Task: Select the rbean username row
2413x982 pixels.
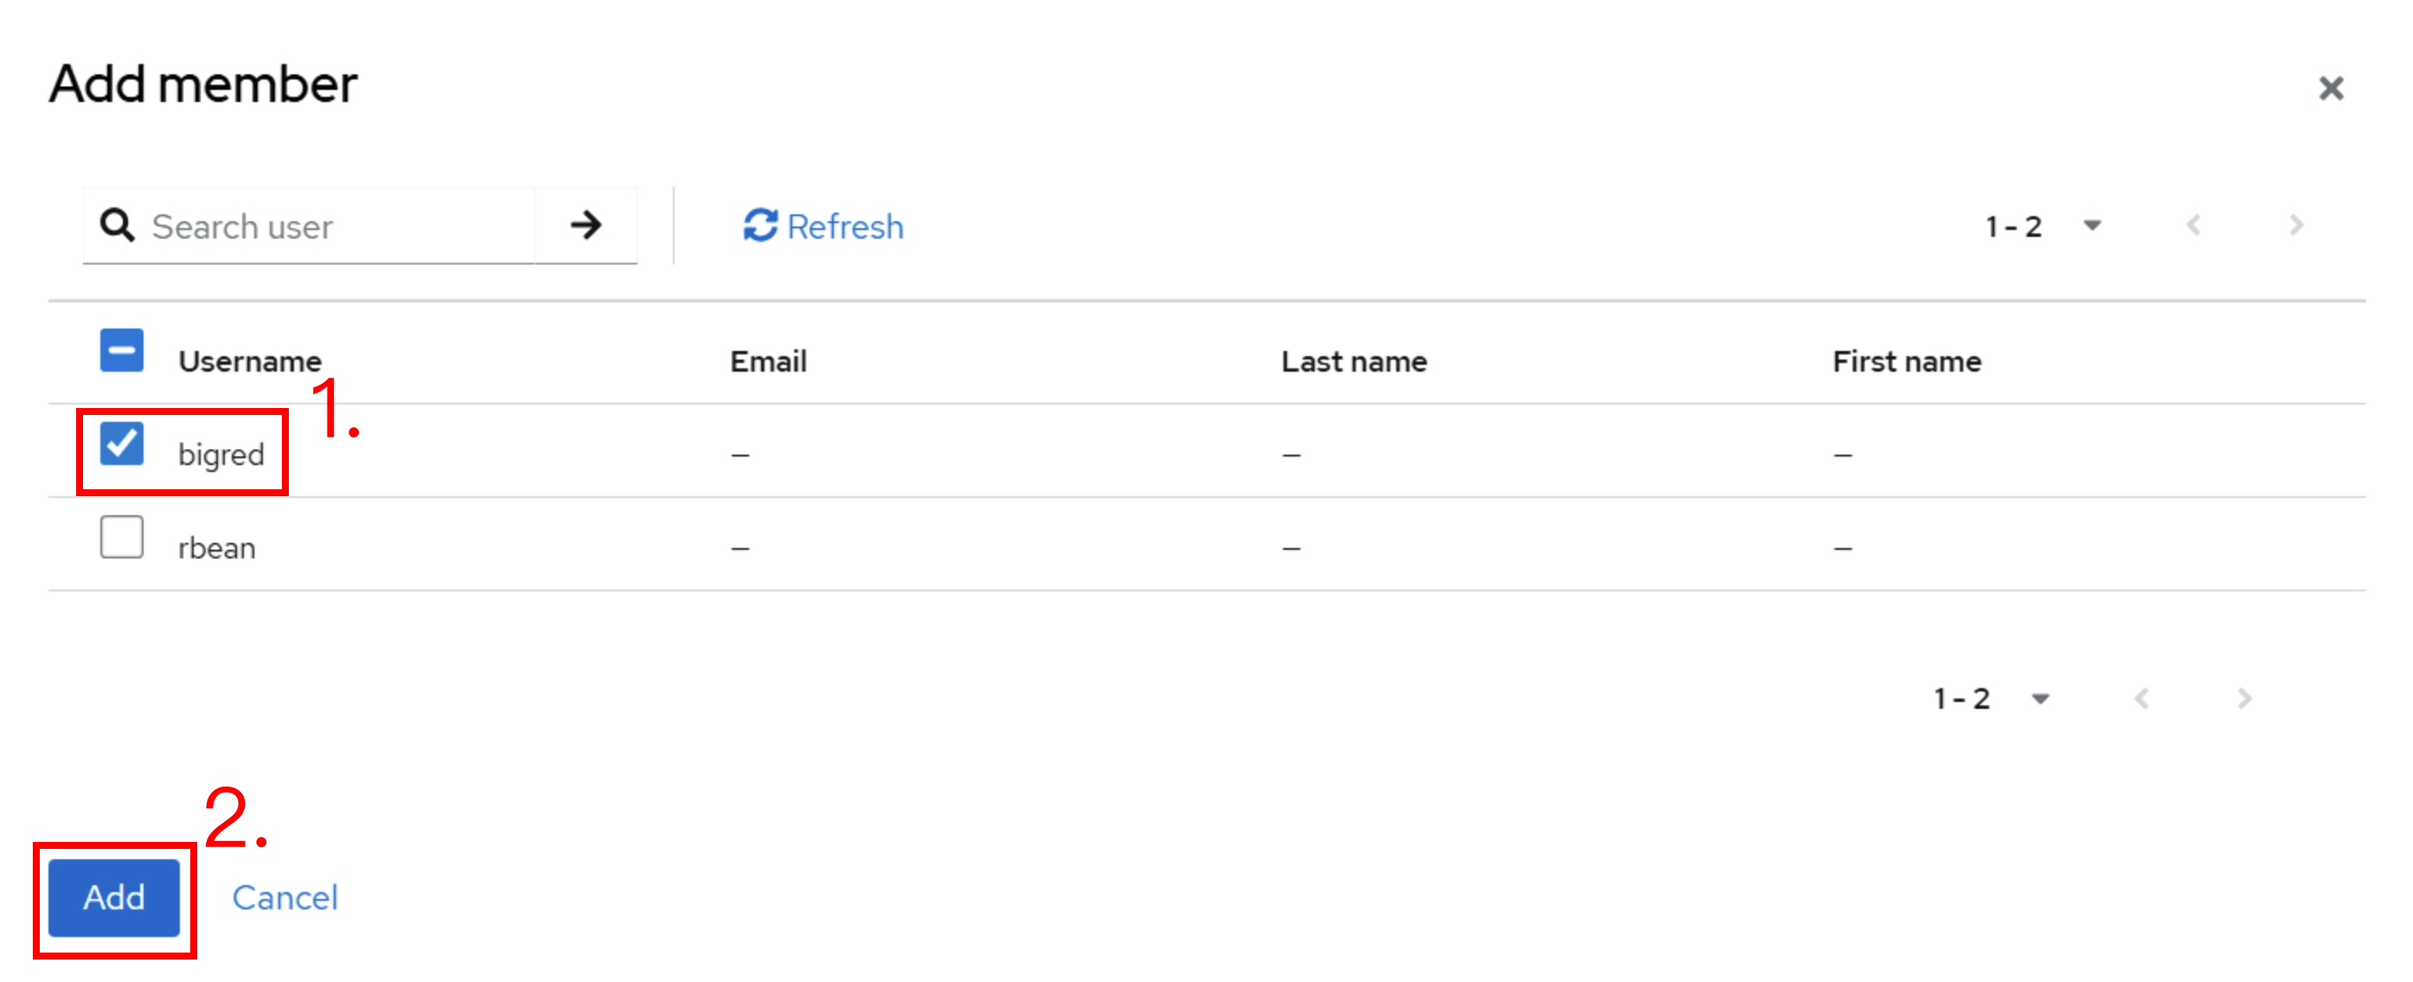Action: tap(1206, 544)
